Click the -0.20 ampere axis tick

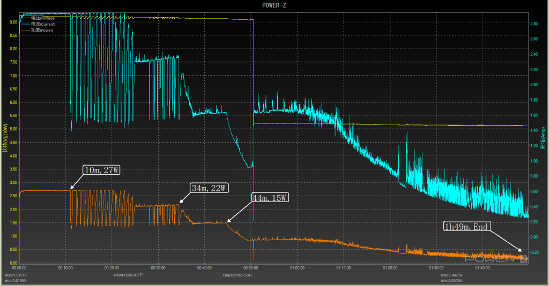[535, 252]
